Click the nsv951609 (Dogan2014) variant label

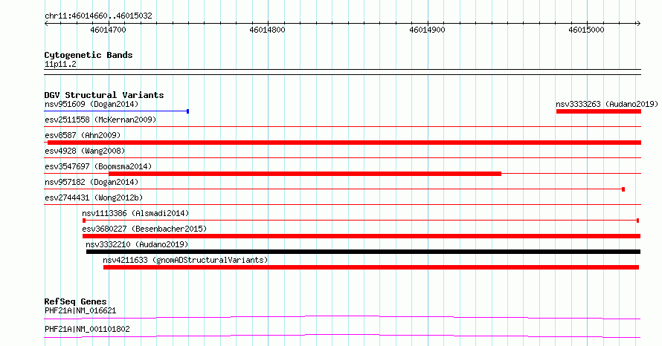point(91,104)
